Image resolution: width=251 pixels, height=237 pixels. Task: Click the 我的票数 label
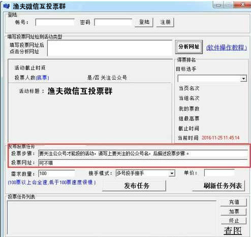click(x=189, y=109)
